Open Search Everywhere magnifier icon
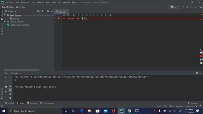Viewport: 203px width, 114px height. (201, 7)
